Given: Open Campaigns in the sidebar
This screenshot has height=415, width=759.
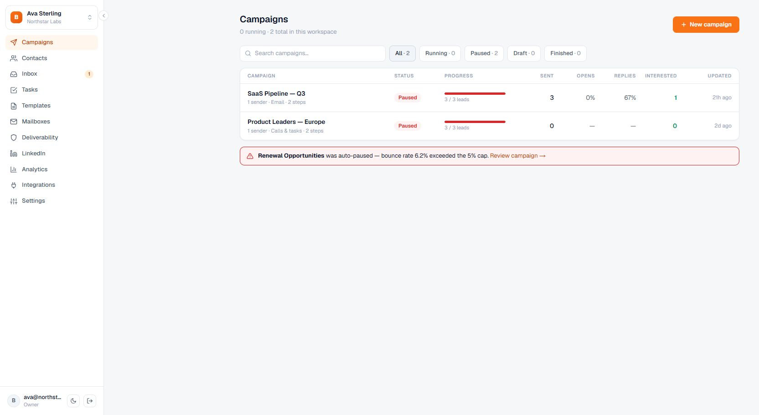Looking at the screenshot, I should 52,42.
